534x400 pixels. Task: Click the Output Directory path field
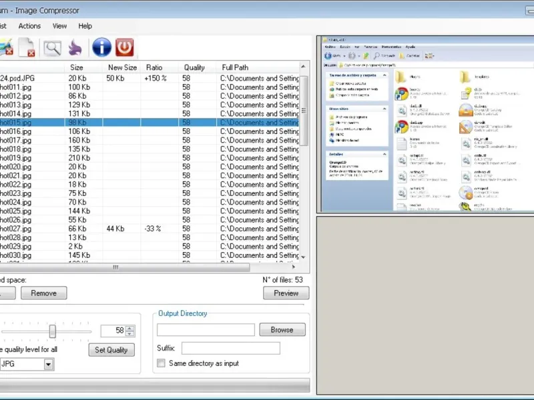click(x=206, y=329)
